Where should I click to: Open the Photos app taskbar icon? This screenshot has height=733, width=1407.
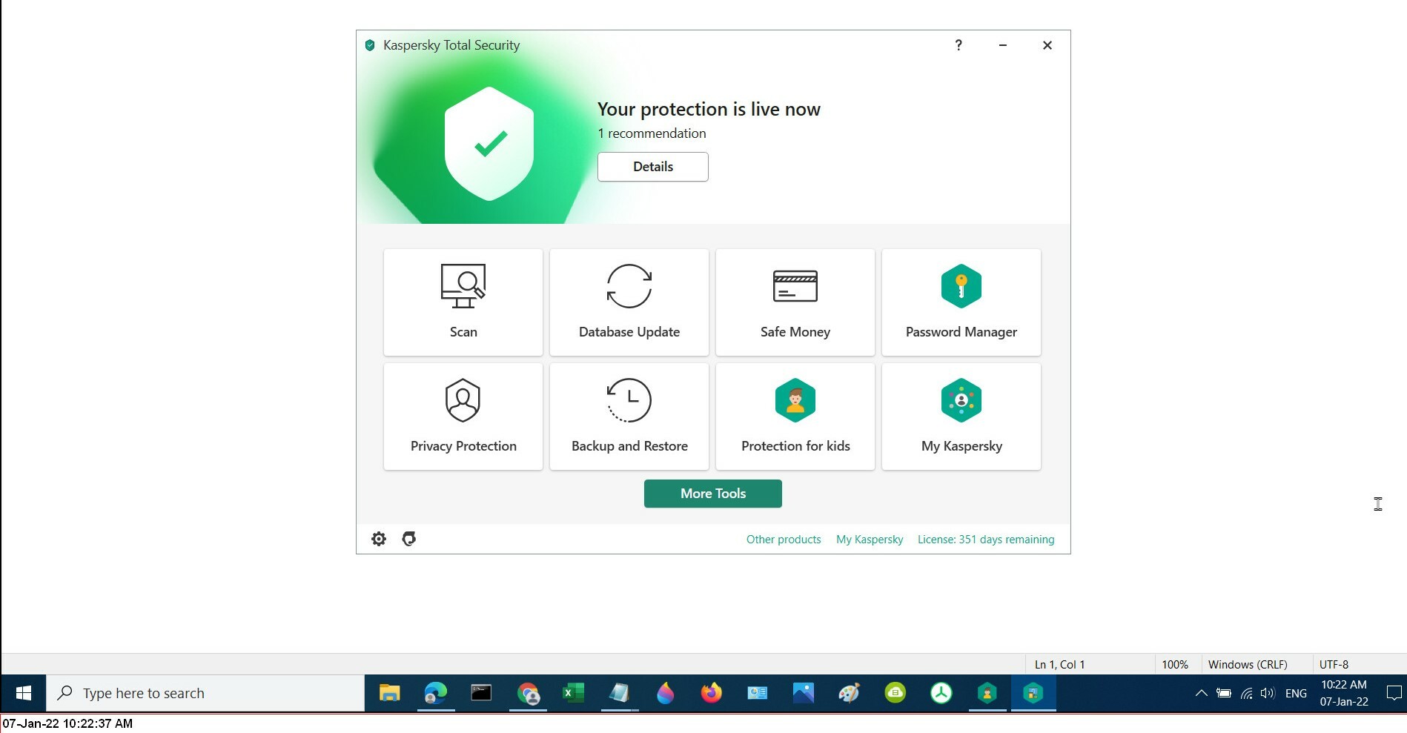pyautogui.click(x=804, y=693)
